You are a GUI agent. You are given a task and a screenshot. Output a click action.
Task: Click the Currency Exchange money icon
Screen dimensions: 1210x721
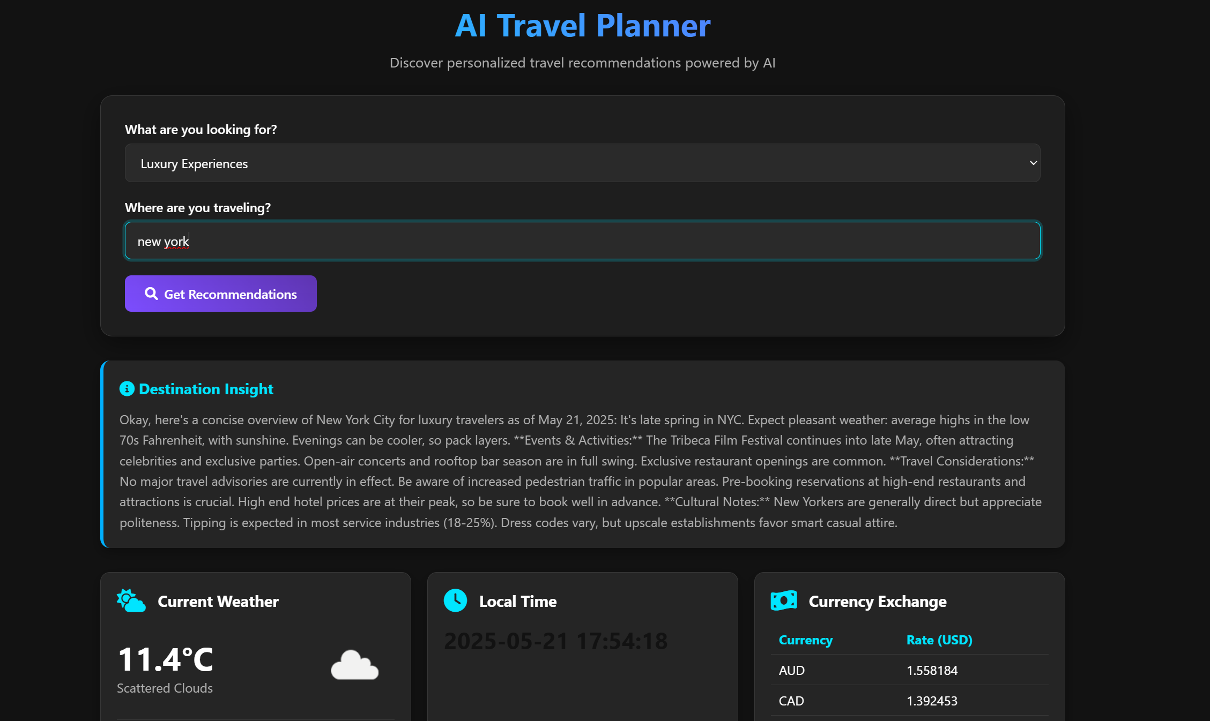pos(784,601)
